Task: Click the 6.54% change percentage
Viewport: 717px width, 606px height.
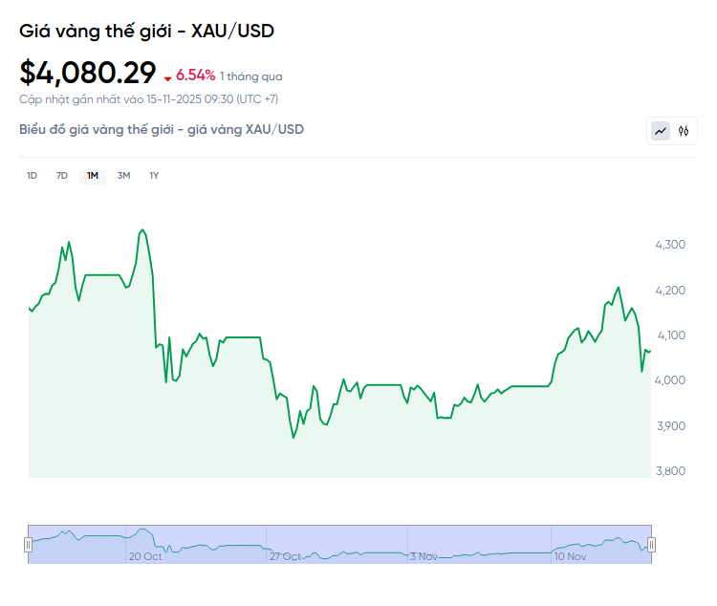Action: [195, 76]
